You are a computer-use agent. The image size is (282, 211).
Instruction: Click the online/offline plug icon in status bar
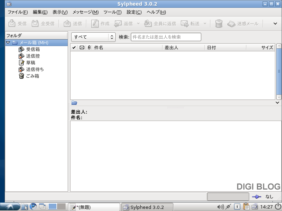(x=257, y=197)
